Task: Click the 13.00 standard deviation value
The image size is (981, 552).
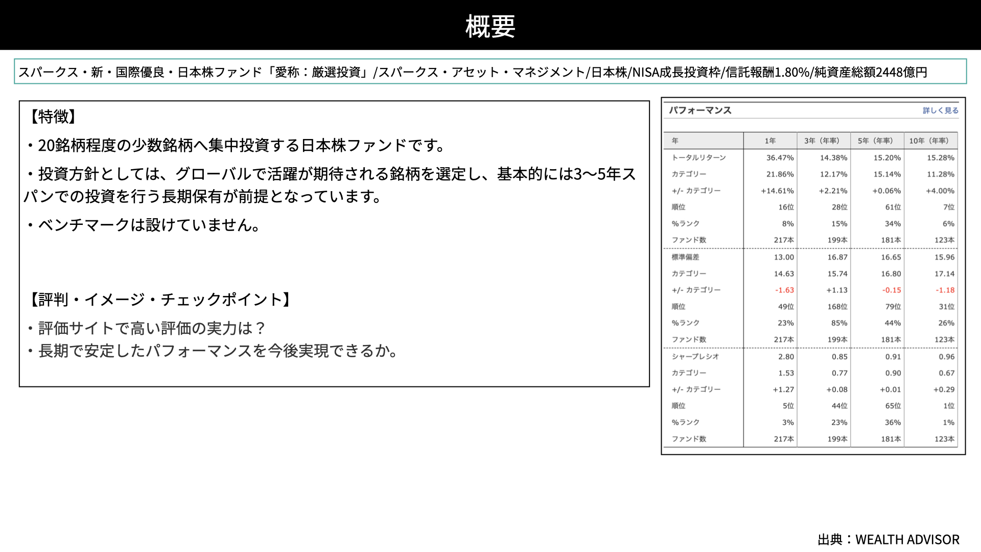Action: [x=784, y=257]
